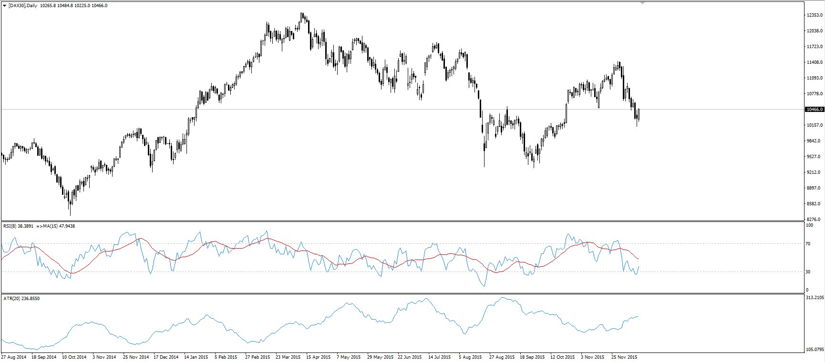The height and width of the screenshot is (362, 825).
Task: Click the RSI scale value 100
Action: coord(809,225)
